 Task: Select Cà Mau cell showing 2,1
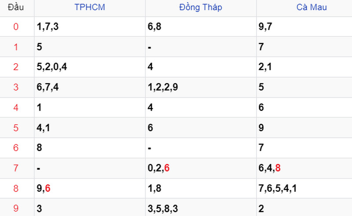[304, 67]
